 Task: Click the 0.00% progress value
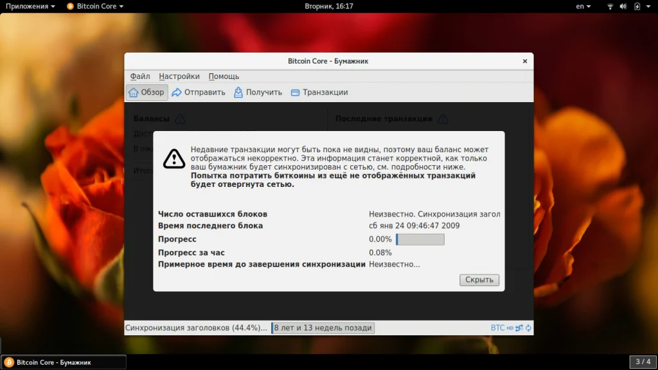click(x=380, y=239)
